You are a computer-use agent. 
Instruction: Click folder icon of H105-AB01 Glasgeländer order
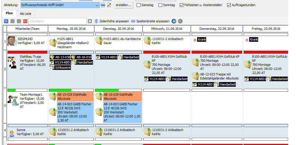tap(53, 43)
